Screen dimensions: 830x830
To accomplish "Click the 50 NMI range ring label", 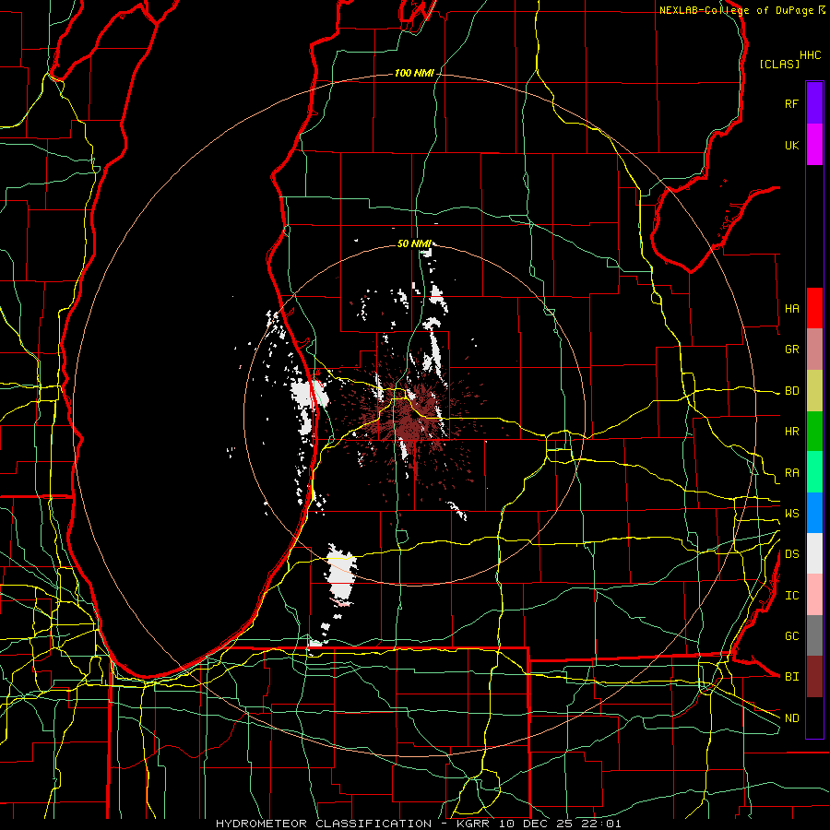I will coord(414,243).
